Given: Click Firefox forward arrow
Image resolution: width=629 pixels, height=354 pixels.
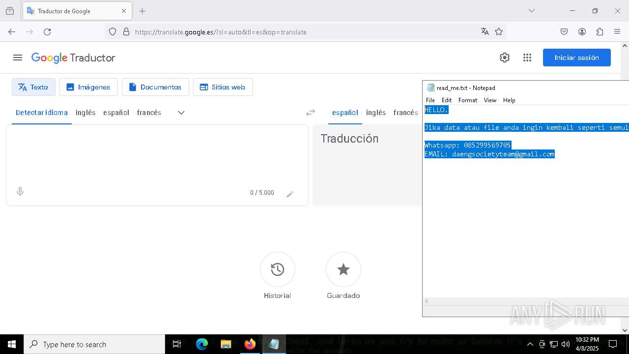Looking at the screenshot, I should click(29, 32).
